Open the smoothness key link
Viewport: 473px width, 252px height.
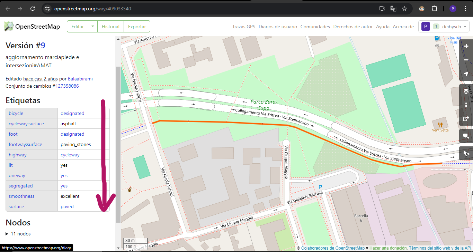[21, 196]
